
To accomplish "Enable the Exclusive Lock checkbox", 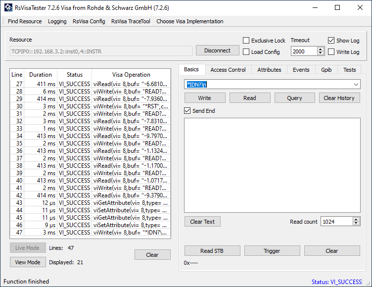I will (x=246, y=41).
